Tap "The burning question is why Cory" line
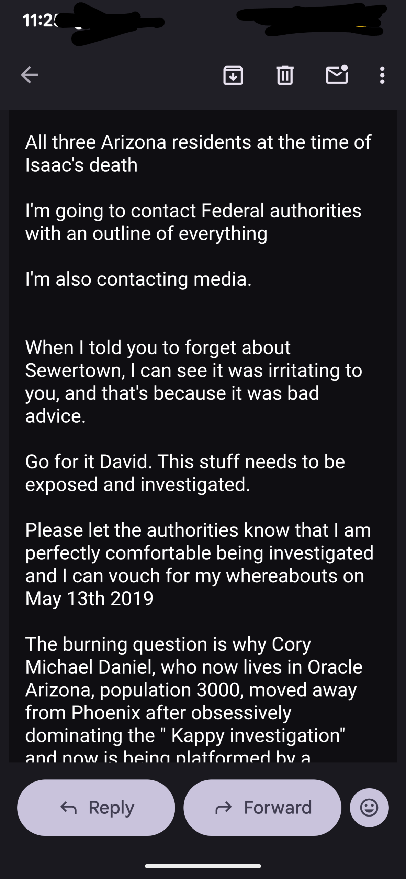 pos(168,644)
